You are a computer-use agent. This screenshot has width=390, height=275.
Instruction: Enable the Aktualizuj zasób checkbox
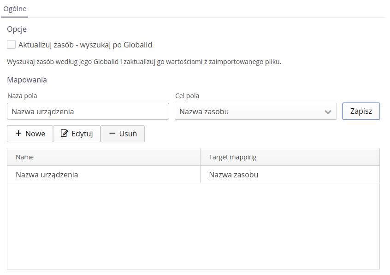pos(12,45)
